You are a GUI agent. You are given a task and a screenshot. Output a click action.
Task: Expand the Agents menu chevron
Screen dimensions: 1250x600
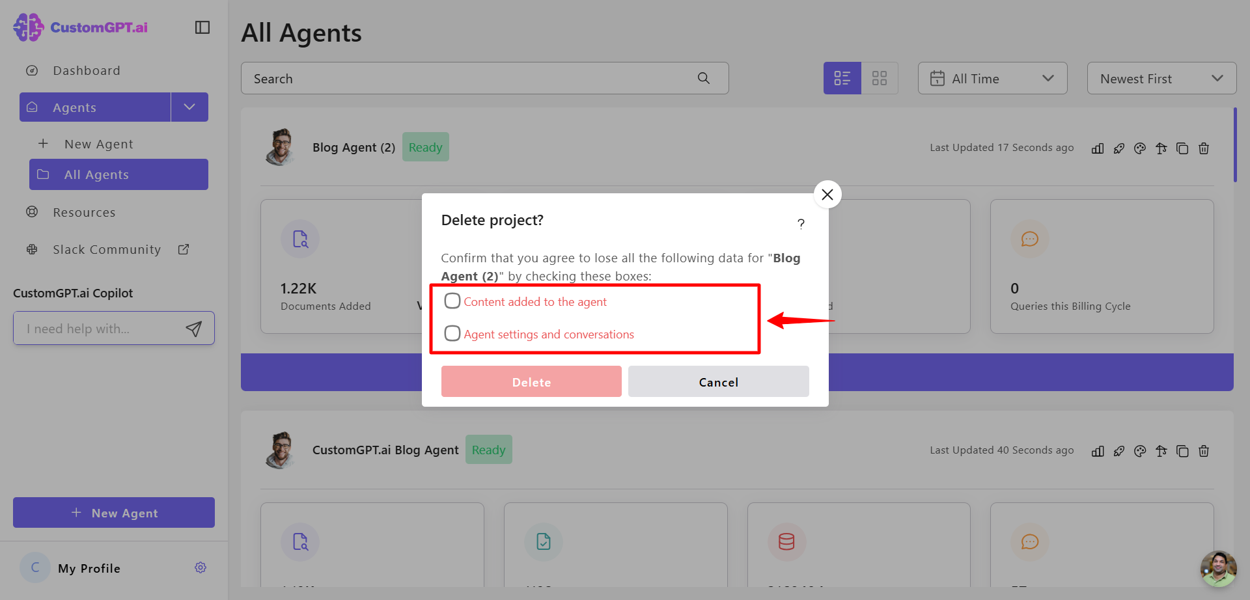189,107
